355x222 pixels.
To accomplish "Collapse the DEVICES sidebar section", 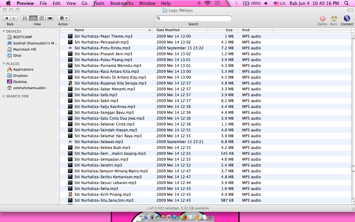I will (4, 31).
